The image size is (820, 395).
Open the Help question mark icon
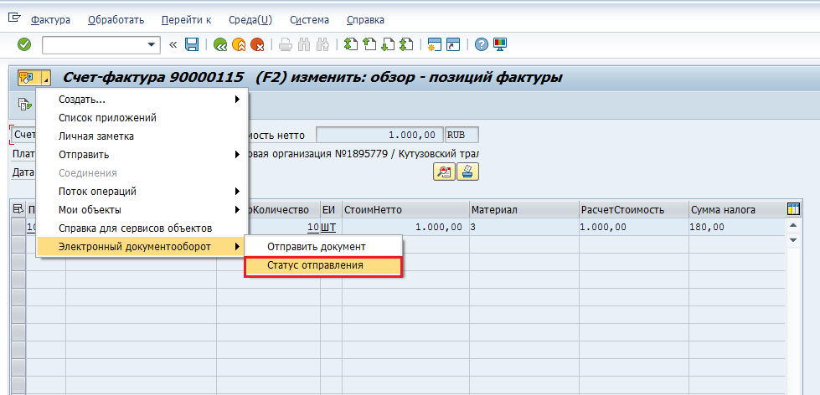pyautogui.click(x=482, y=44)
